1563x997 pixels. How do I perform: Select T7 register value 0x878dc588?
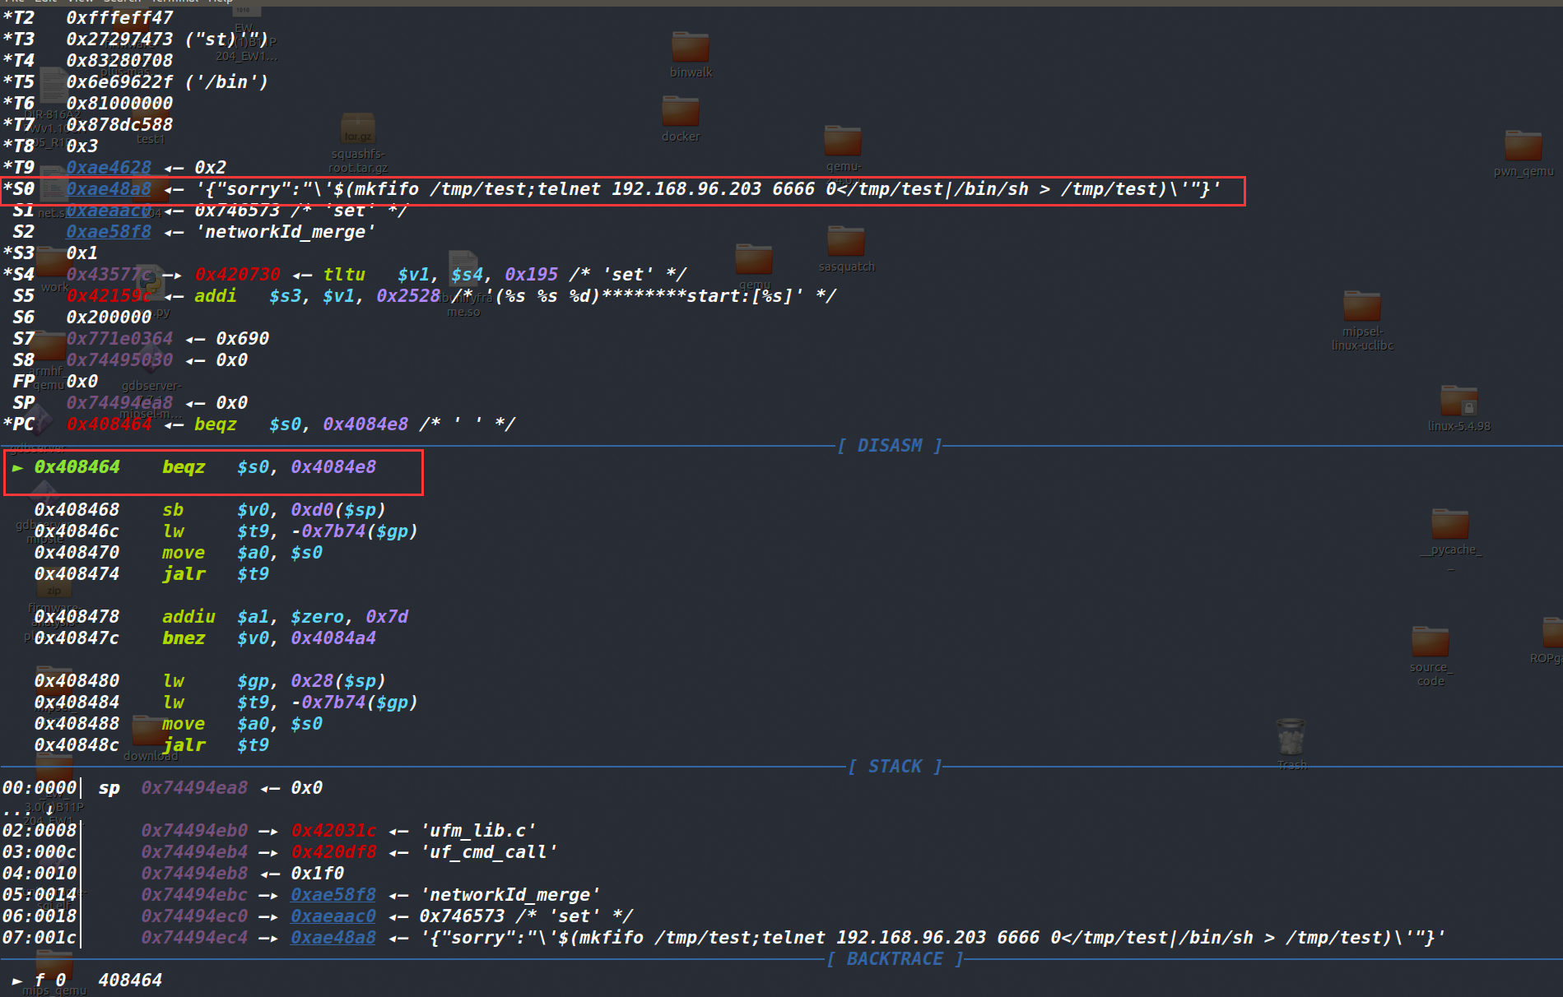pyautogui.click(x=119, y=125)
